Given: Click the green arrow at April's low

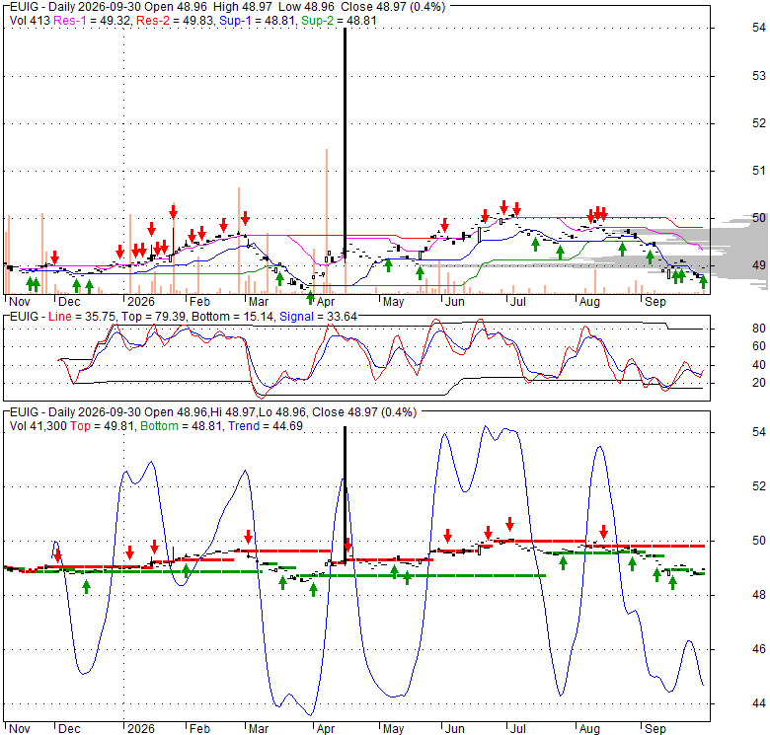Looking at the screenshot, I should click(x=310, y=297).
